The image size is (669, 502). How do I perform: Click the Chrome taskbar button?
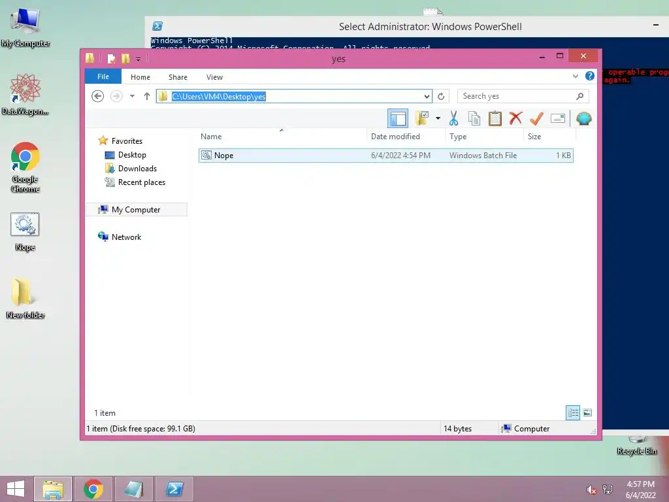point(93,489)
